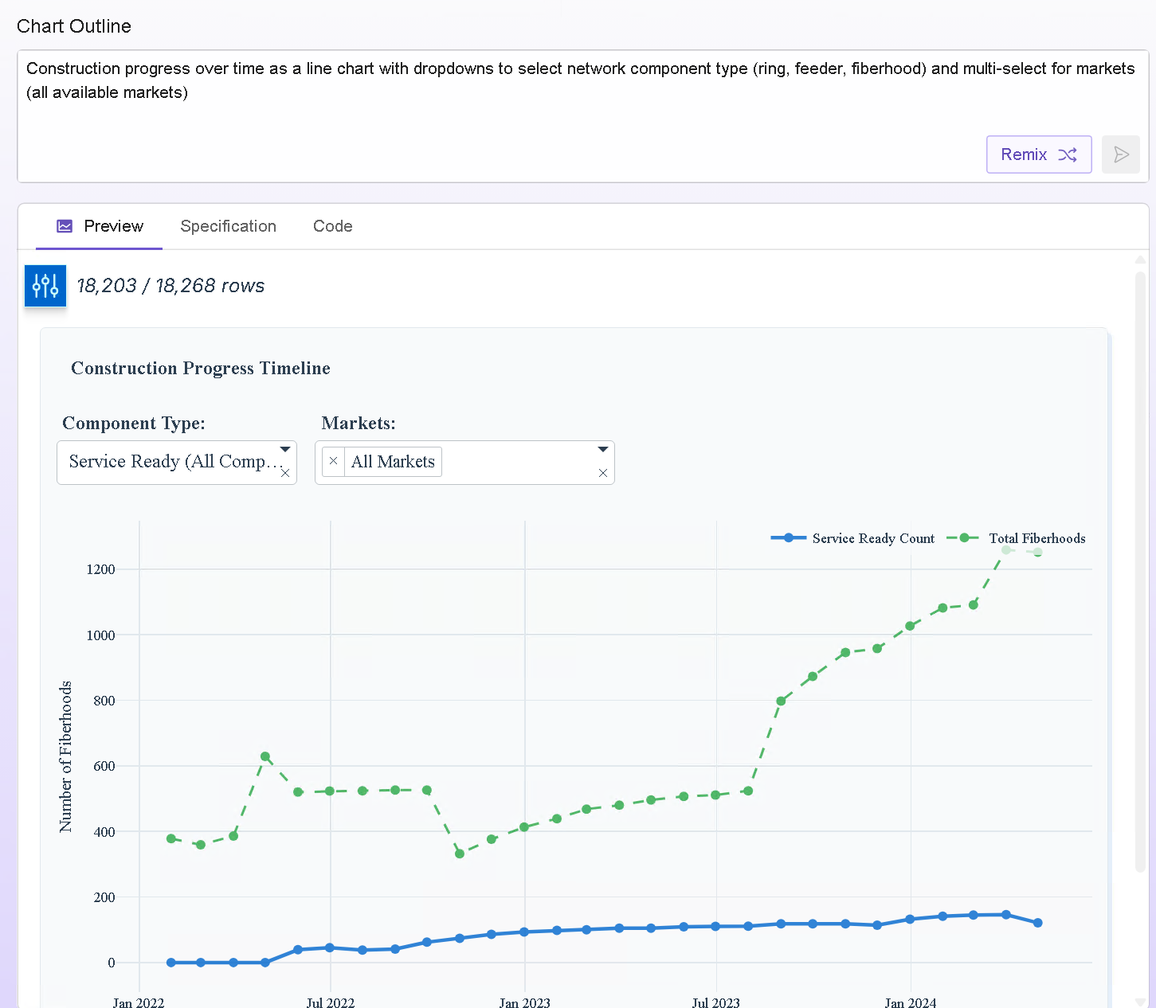Clear all selected markets
Image resolution: width=1156 pixels, height=1008 pixels.
(603, 473)
